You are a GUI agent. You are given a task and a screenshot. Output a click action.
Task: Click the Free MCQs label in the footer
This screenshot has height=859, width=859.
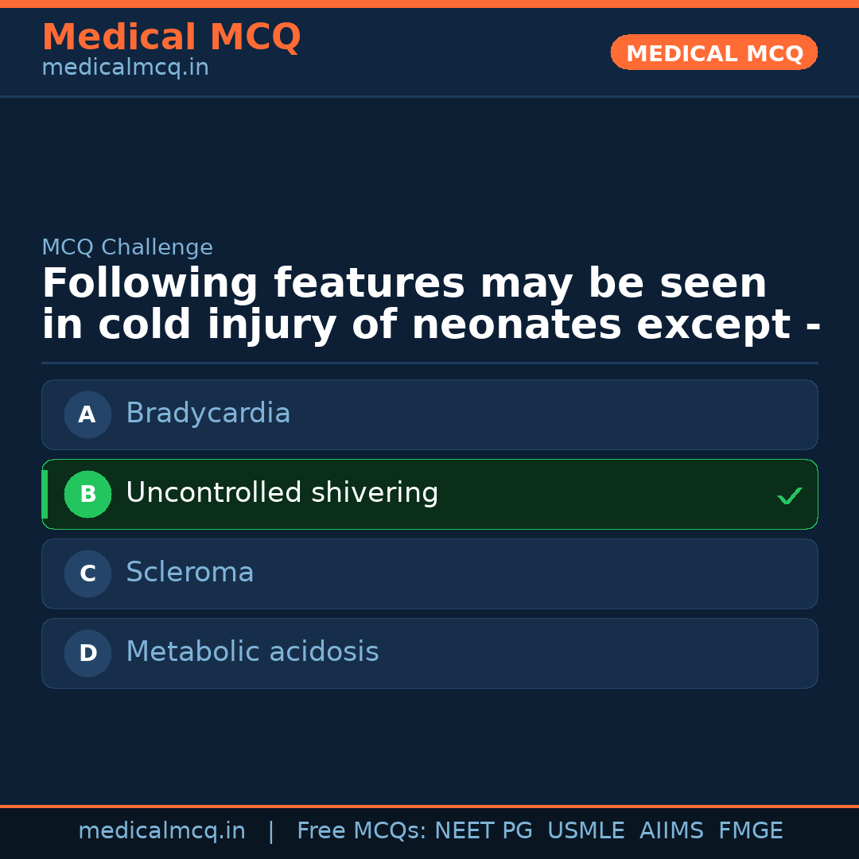[x=361, y=831]
